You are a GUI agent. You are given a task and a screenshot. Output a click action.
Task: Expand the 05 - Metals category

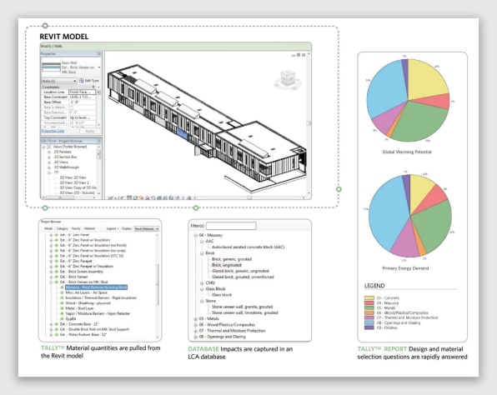point(196,318)
